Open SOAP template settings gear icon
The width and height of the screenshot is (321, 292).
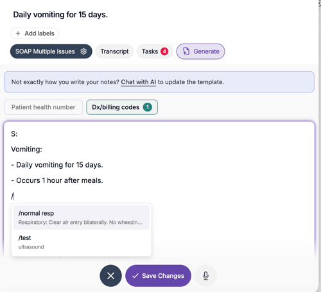pos(83,51)
